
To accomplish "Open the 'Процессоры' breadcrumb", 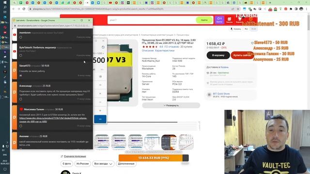I will coord(183,35).
